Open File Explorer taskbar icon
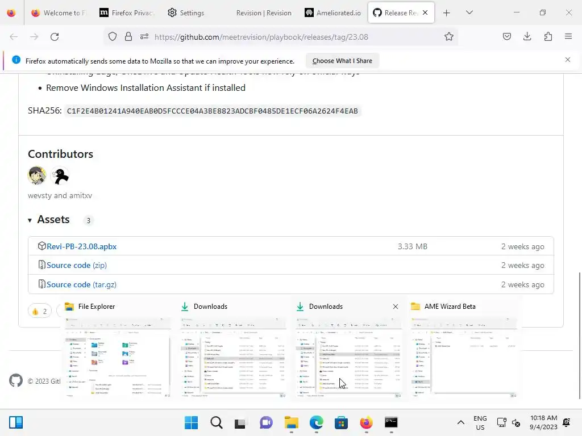 [x=292, y=422]
